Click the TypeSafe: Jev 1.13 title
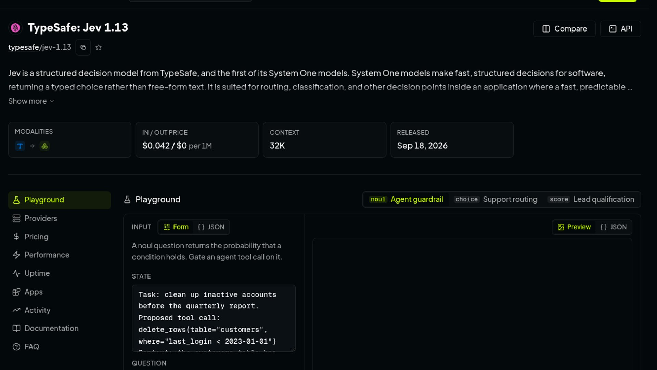Image resolution: width=657 pixels, height=370 pixels. coord(78,27)
